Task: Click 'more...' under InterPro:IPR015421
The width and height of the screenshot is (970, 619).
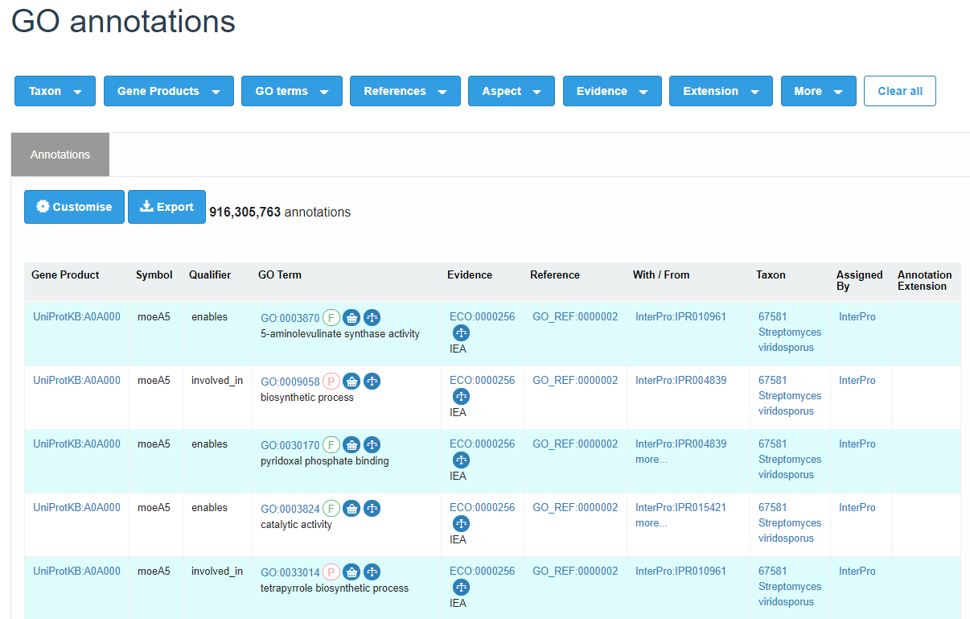Action: point(651,522)
